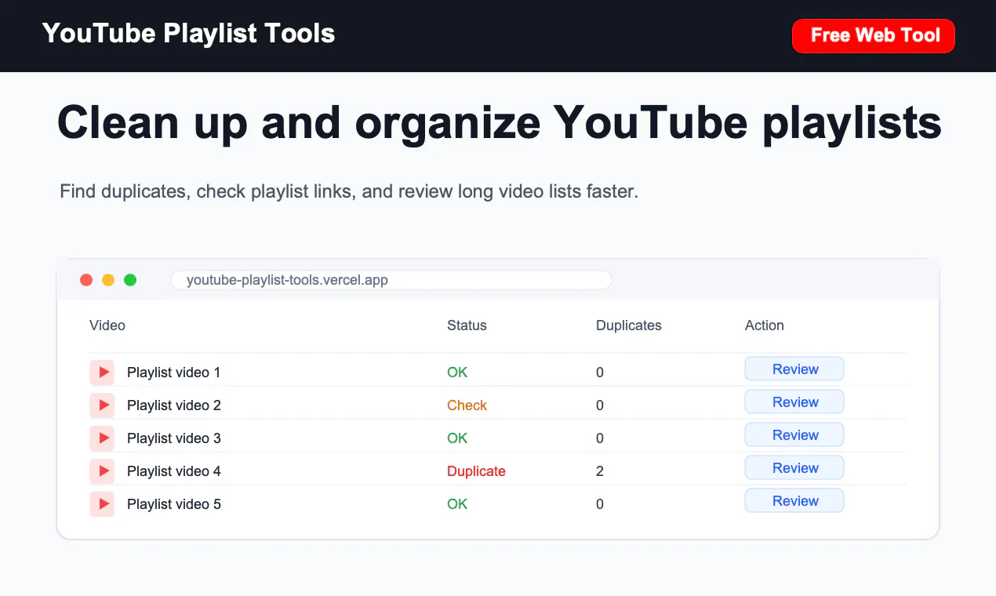
Task: Click the OK status of Playlist video 3
Action: tap(457, 438)
